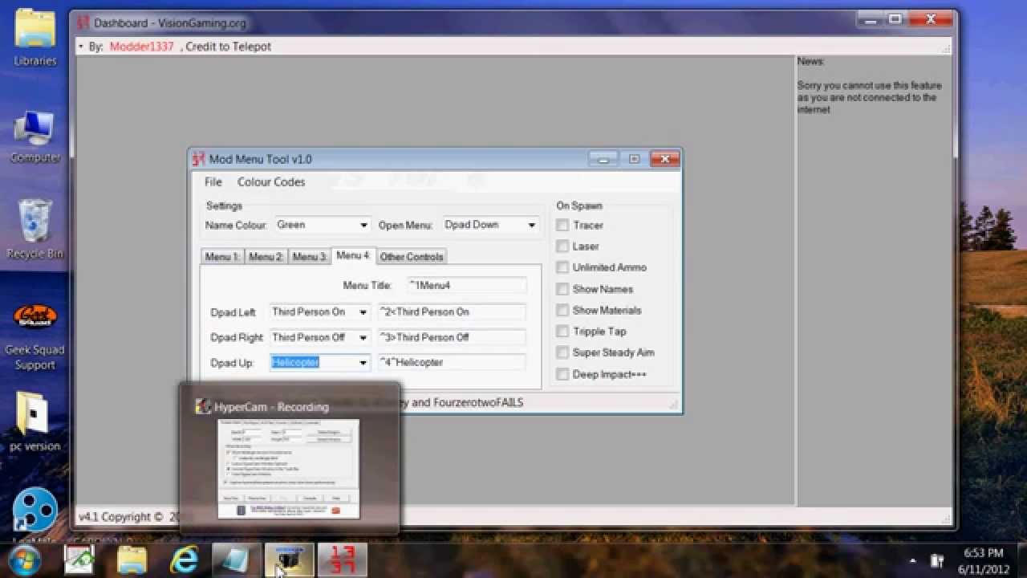The width and height of the screenshot is (1027, 578).
Task: Switch to the Menu 2 tab
Action: (266, 257)
